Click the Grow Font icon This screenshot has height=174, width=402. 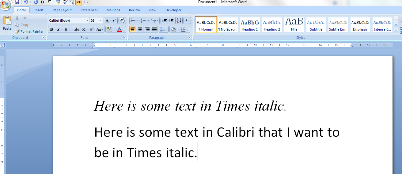(x=107, y=20)
